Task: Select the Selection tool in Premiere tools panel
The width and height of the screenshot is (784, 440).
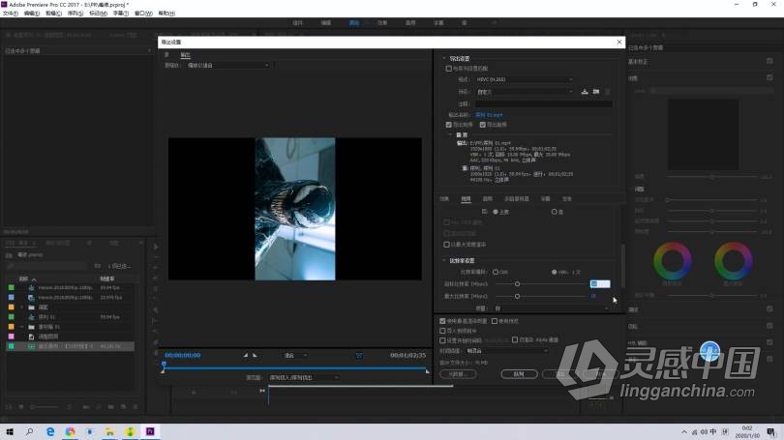Action: point(156,247)
